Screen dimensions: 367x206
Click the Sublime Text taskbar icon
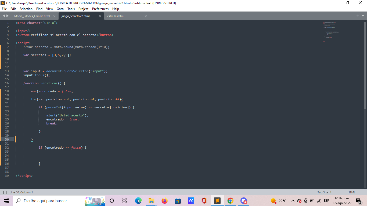tap(217, 201)
